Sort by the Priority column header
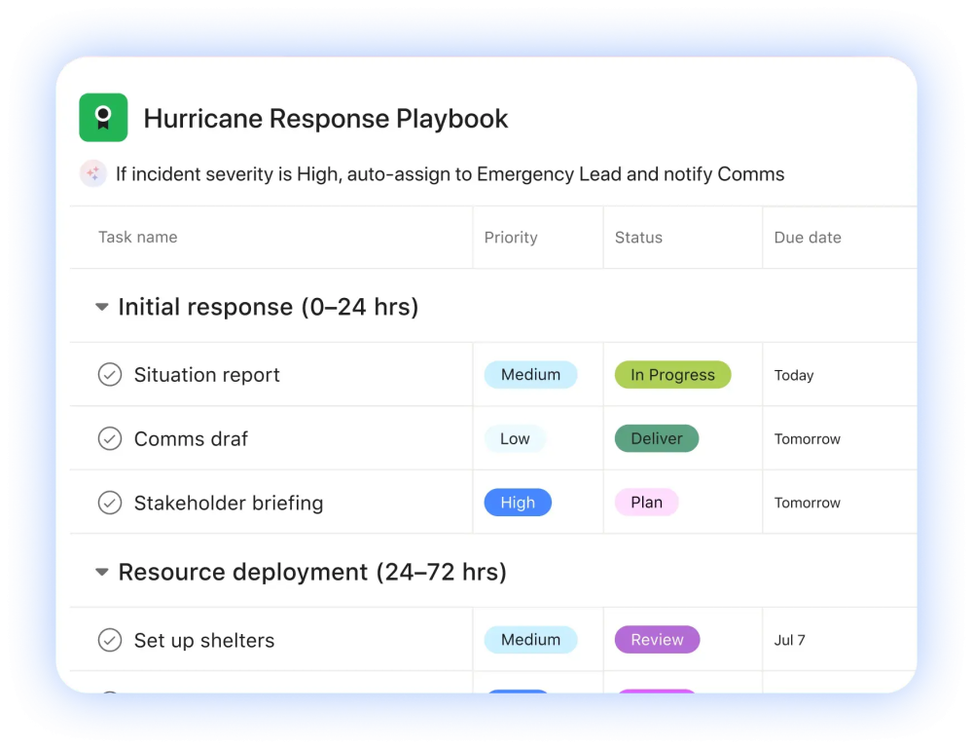The image size is (973, 749). pos(511,238)
